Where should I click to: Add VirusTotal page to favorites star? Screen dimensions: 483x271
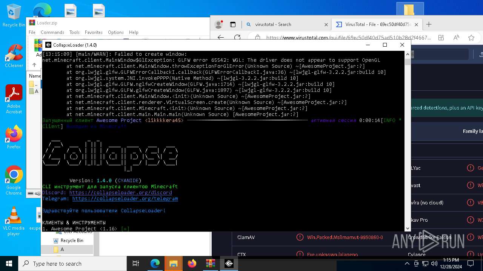tap(471, 38)
